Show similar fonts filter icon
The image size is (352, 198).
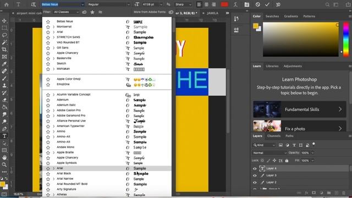point(100,12)
